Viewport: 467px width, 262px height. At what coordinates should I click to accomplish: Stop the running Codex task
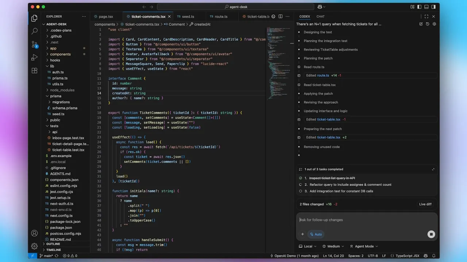(431, 234)
